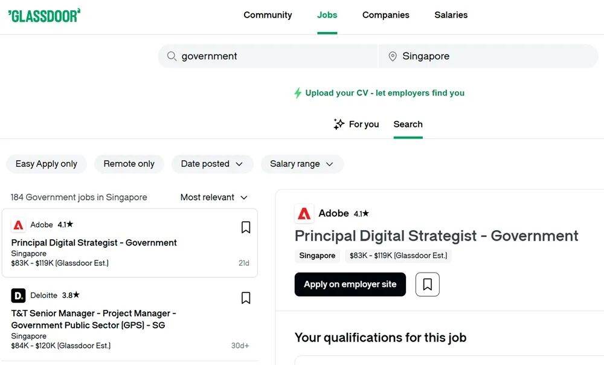Click the sparkle For you icon

pos(339,124)
